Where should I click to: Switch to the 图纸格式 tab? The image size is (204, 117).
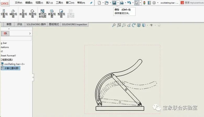(x=54, y=24)
